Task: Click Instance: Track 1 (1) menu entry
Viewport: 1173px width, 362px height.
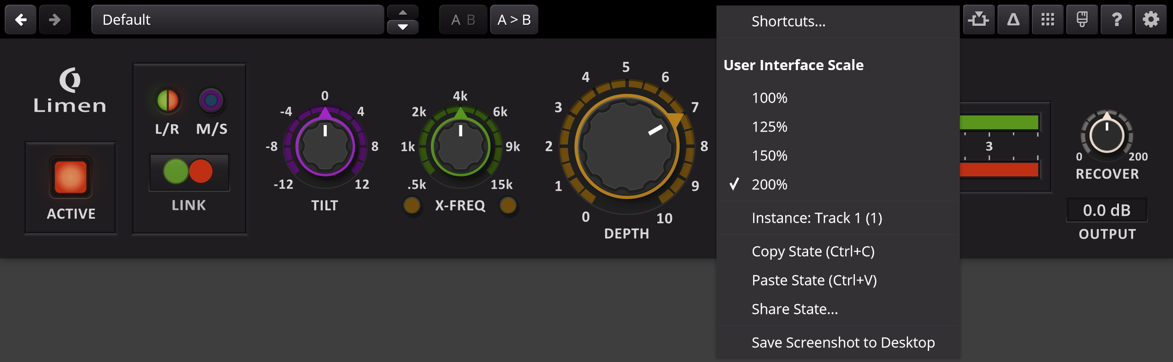Action: pos(838,218)
